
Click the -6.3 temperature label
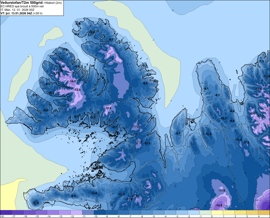coord(156,81)
